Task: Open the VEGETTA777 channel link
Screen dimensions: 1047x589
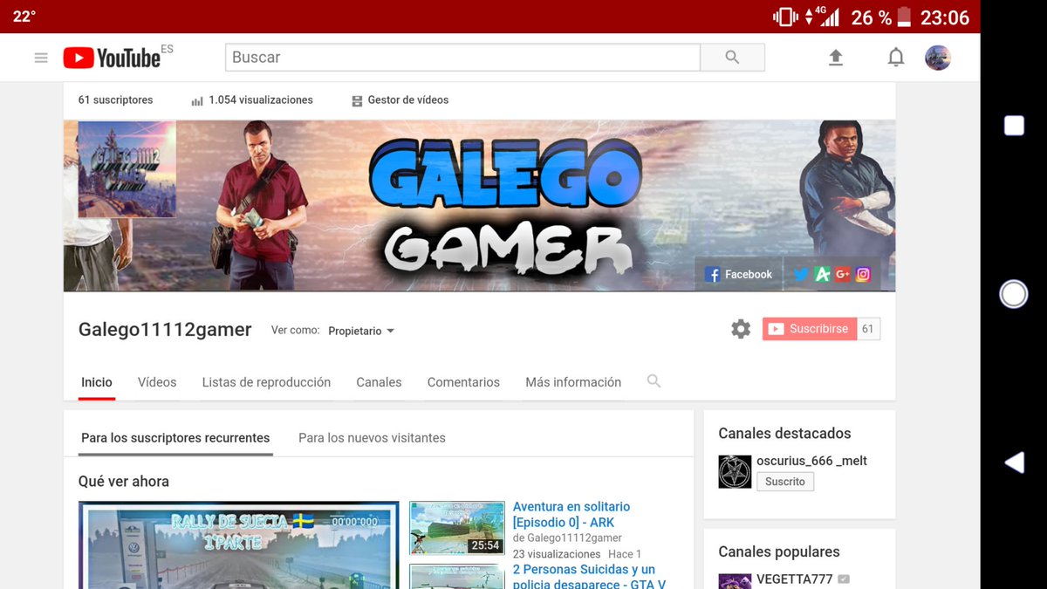Action: (795, 579)
